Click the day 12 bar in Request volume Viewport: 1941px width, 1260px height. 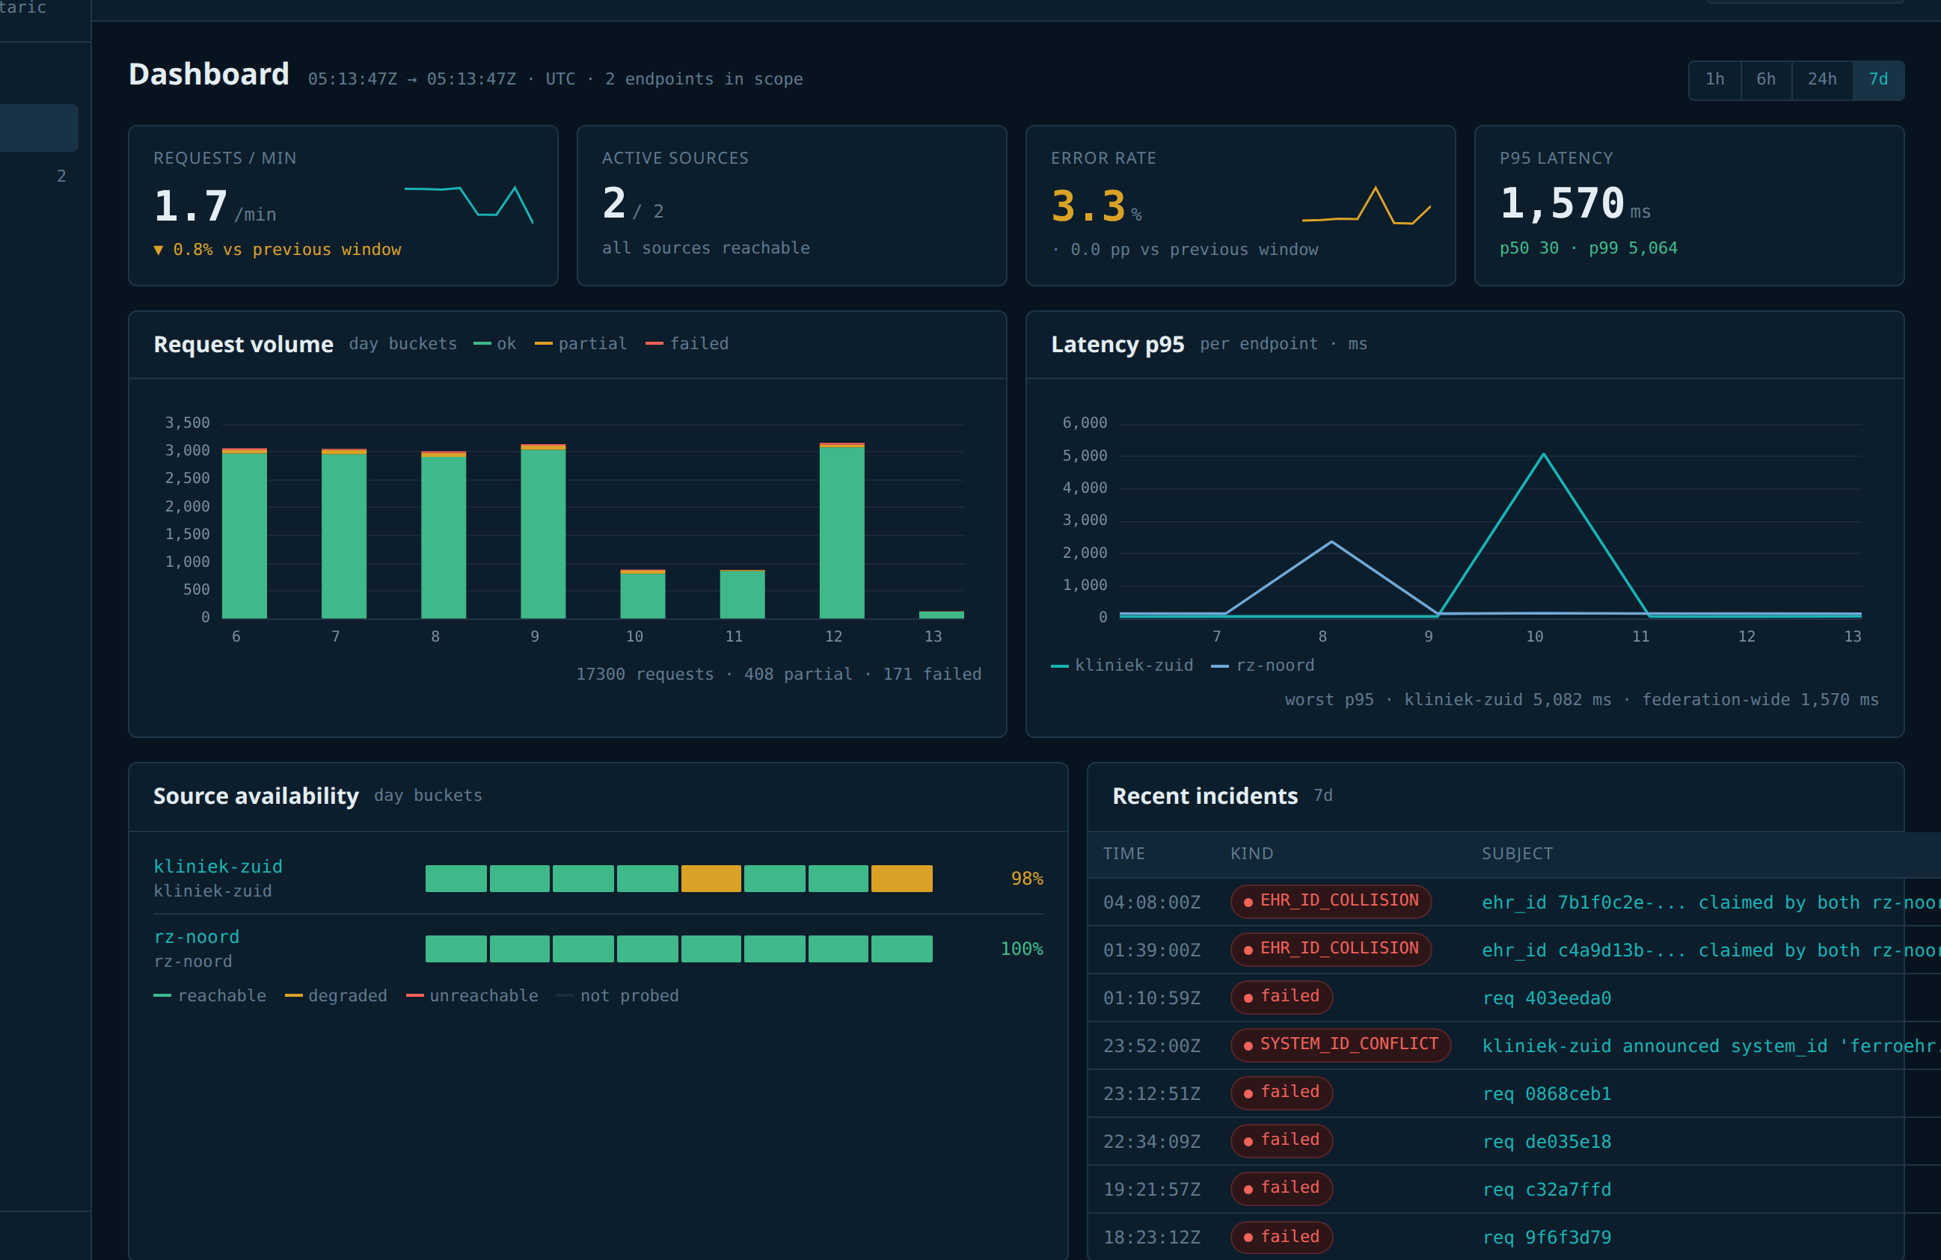[841, 530]
